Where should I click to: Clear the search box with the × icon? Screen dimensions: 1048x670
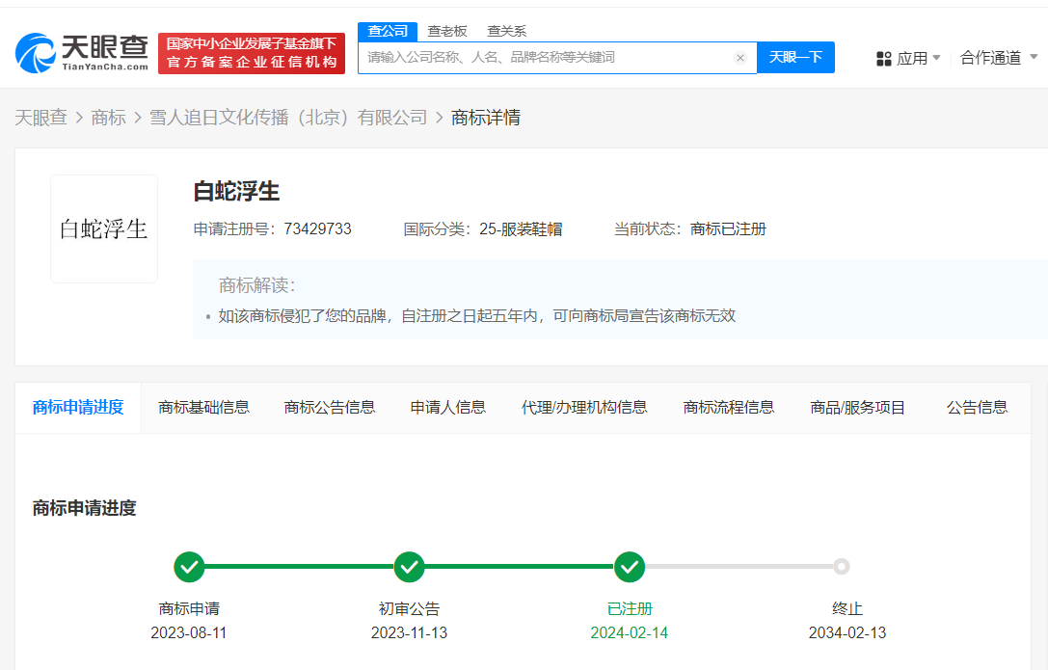(x=740, y=58)
